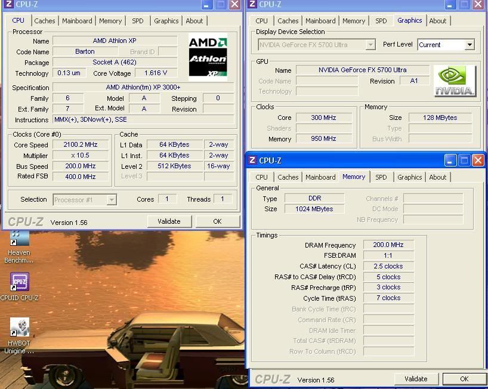This screenshot has width=488, height=389.
Task: Select About tab in bottom-right Memory window
Action: tap(437, 177)
